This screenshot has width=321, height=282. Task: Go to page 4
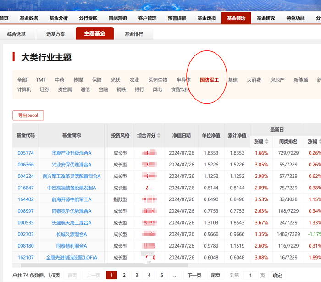tap(149, 275)
